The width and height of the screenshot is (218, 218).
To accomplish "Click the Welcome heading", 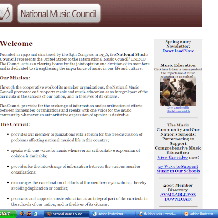I will [16, 44].
